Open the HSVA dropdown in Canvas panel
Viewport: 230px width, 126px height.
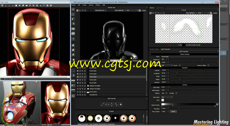(x=203, y=13)
